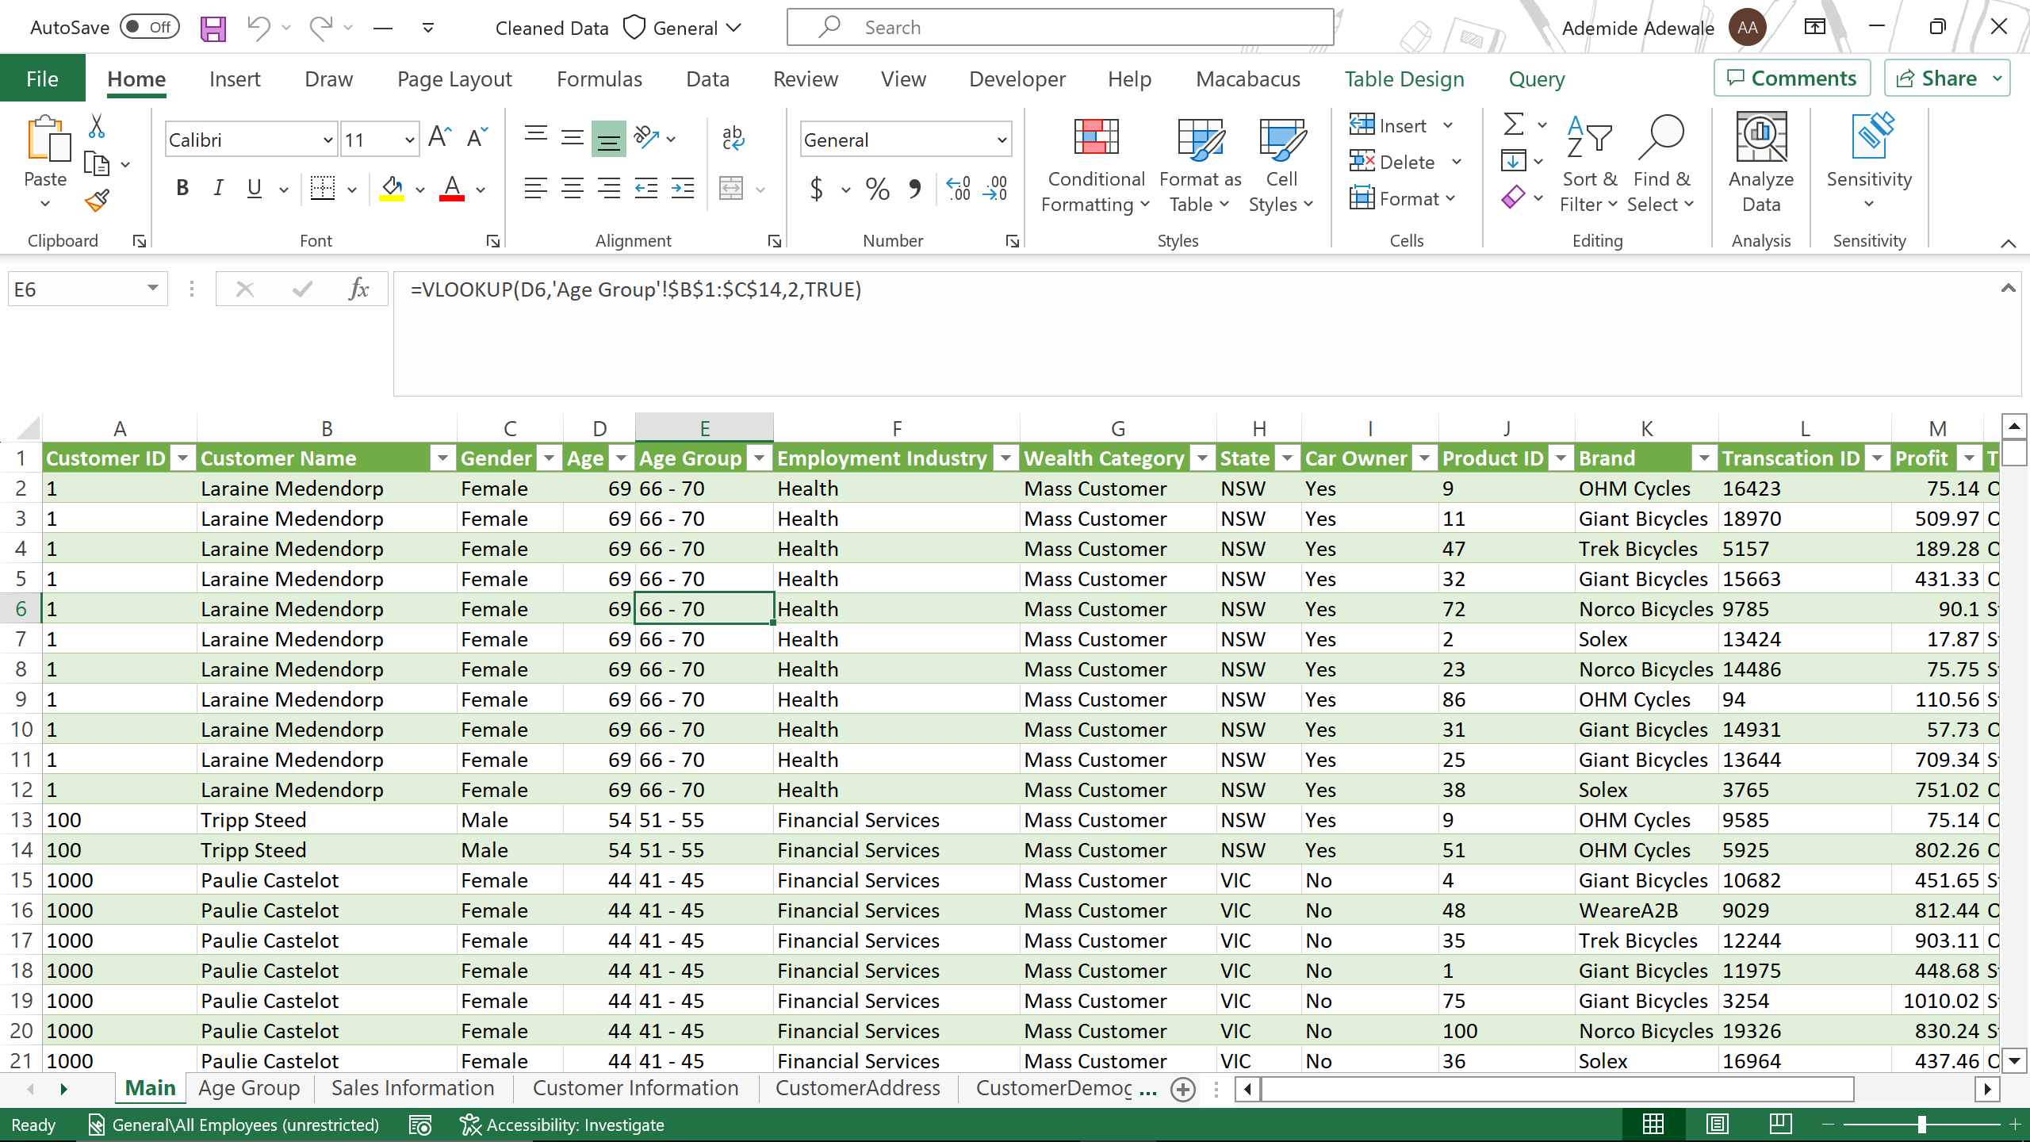Viewport: 2030px width, 1142px height.
Task: Click the Save disk icon
Action: (213, 29)
